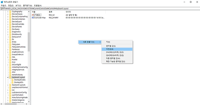Select the ManufacturingMode key
Screen dimensions: 200x105
tap(20, 97)
